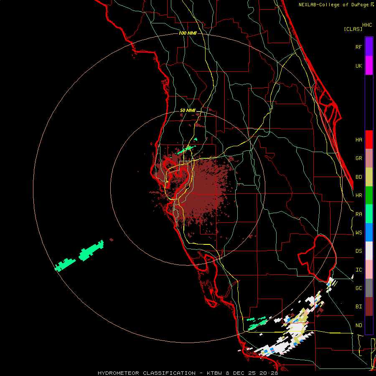Select the BI legend label
Image resolution: width=376 pixels, height=376 pixels.
click(x=358, y=307)
